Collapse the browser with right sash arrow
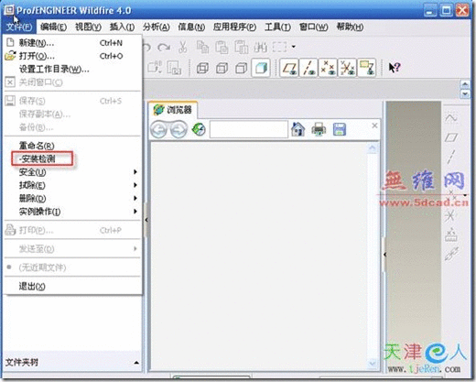 [384, 255]
